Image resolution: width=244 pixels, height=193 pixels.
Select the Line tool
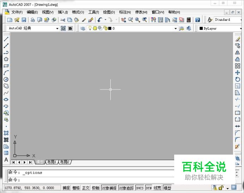coord(6,39)
